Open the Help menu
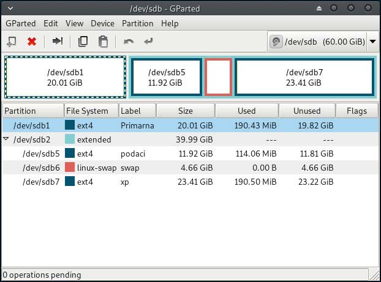 click(170, 23)
